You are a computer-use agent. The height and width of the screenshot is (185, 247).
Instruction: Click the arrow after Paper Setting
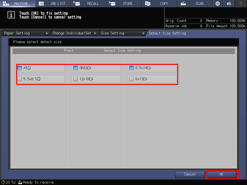tap(47, 33)
